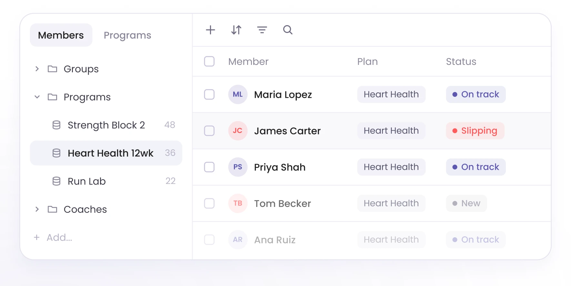Click the Run Lab database icon

pyautogui.click(x=56, y=181)
